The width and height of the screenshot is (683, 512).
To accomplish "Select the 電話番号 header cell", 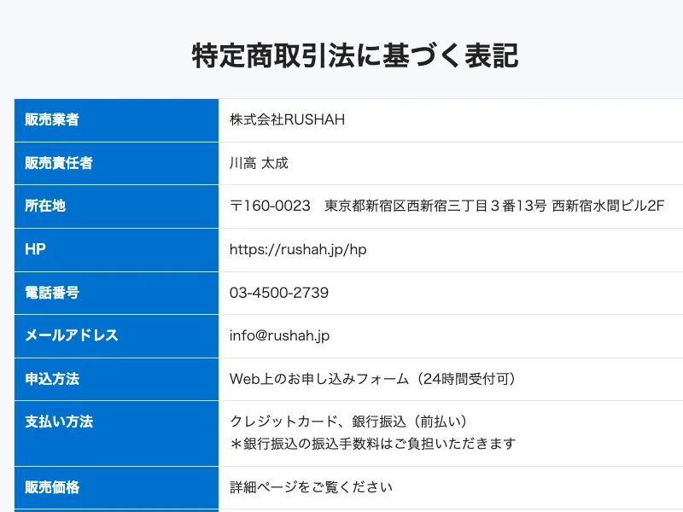I will pos(116,293).
